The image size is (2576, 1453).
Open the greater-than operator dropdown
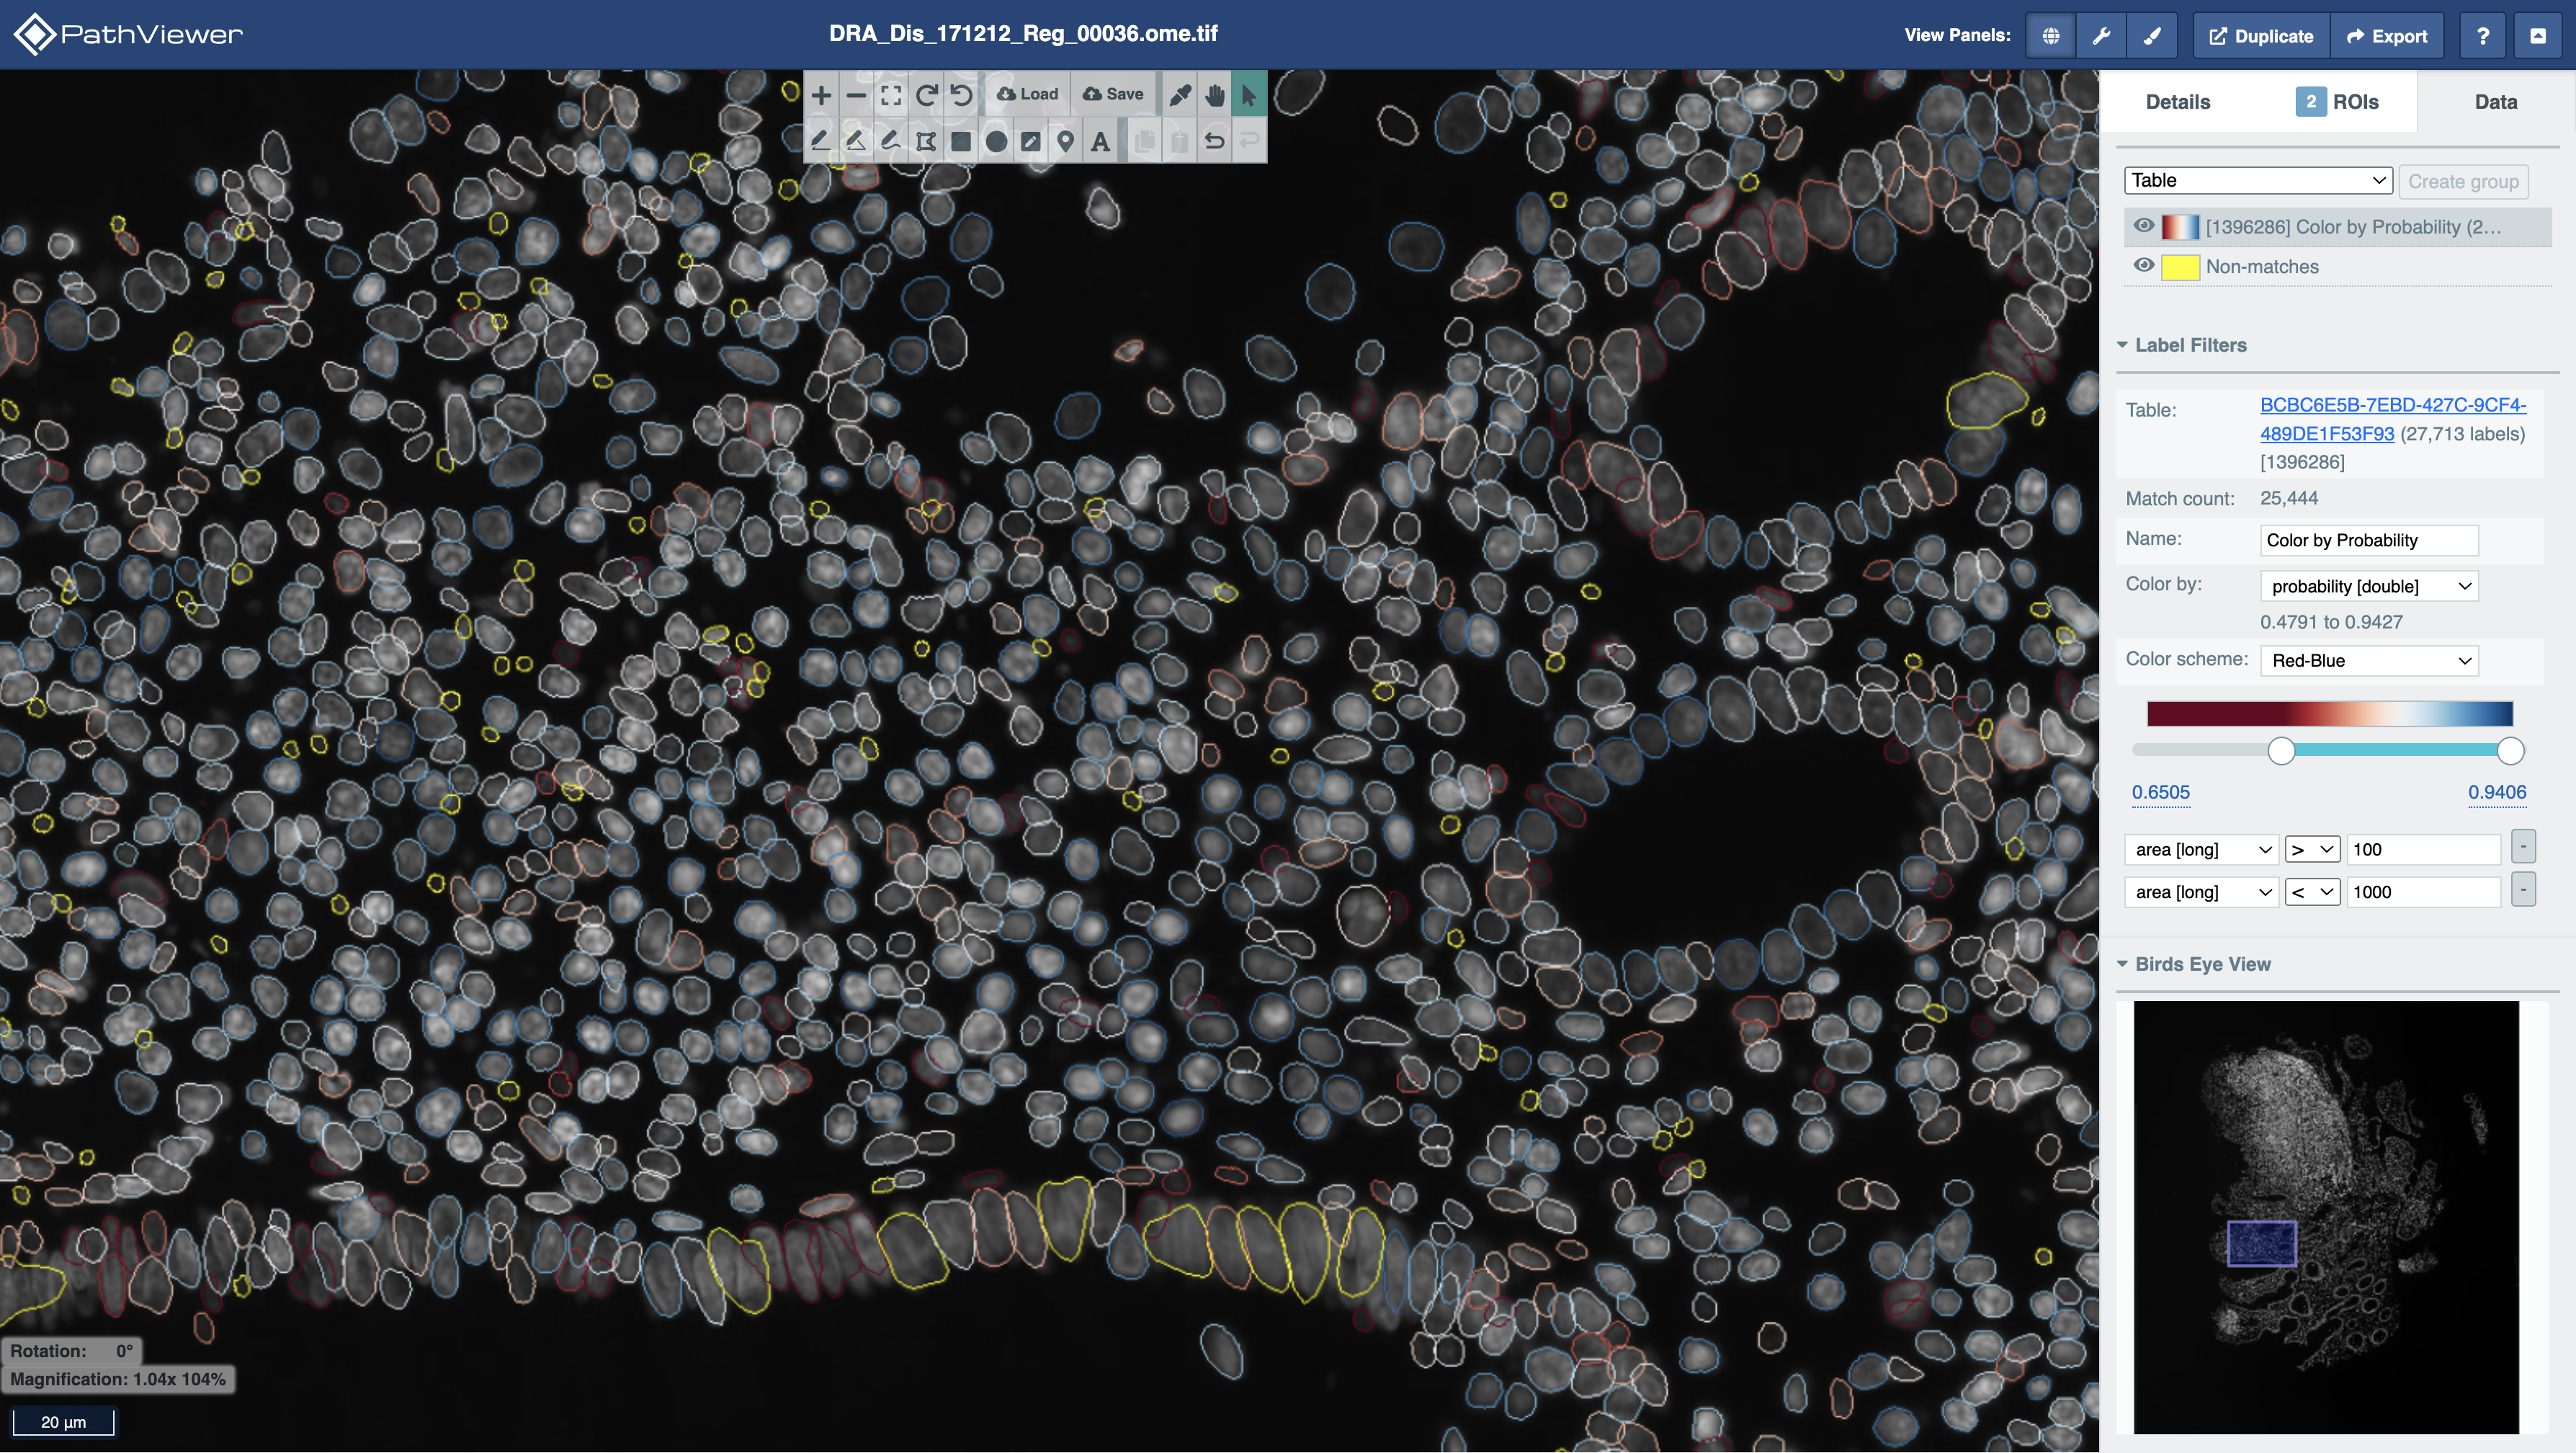[x=2312, y=850]
